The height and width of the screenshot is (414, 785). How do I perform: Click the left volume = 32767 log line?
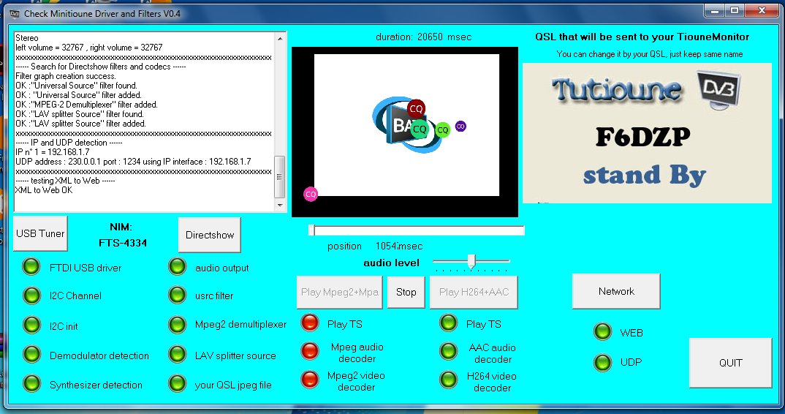(88, 48)
